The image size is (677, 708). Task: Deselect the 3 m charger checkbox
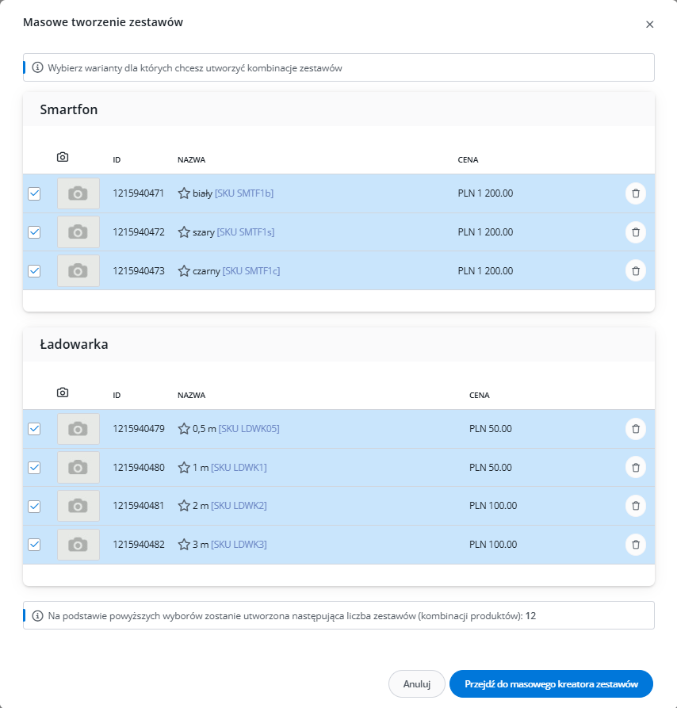click(34, 545)
